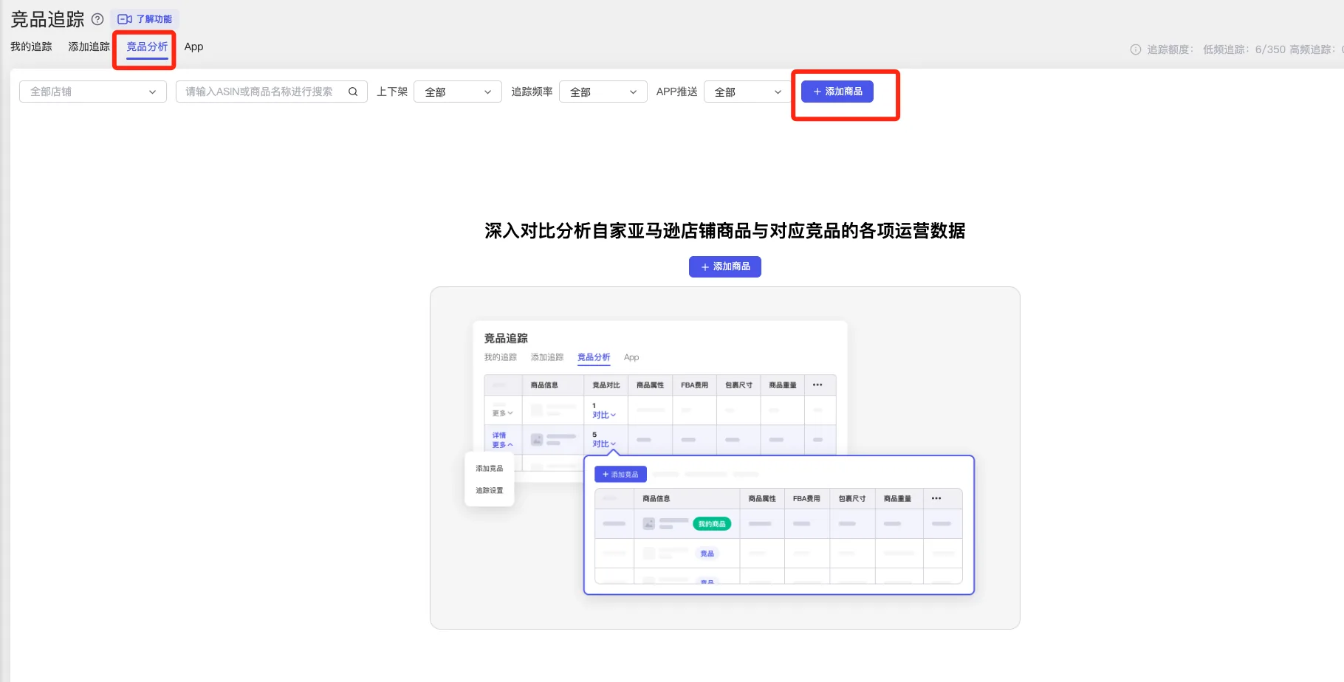The width and height of the screenshot is (1344, 682).
Task: Click the headline 深入对比分析自家亚马逊店铺商品 text
Action: 725,231
